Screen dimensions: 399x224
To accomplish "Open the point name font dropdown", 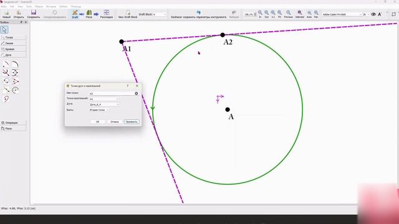I will [x=342, y=14].
